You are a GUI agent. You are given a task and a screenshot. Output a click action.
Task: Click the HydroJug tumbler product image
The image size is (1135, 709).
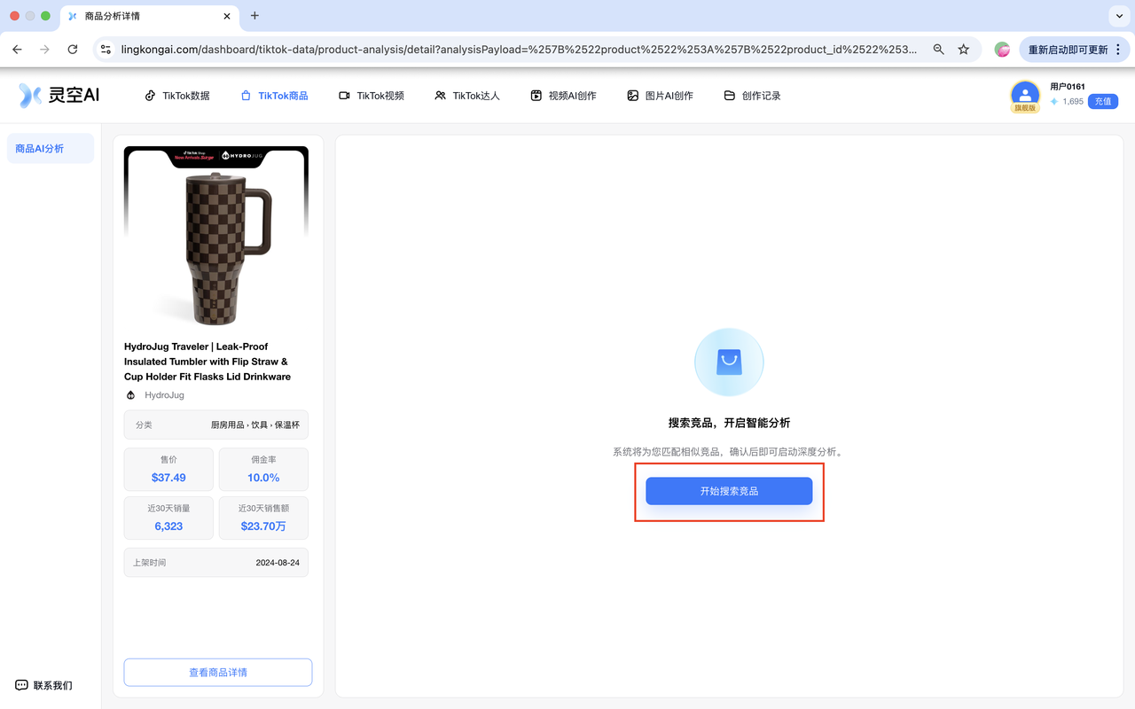coord(216,238)
